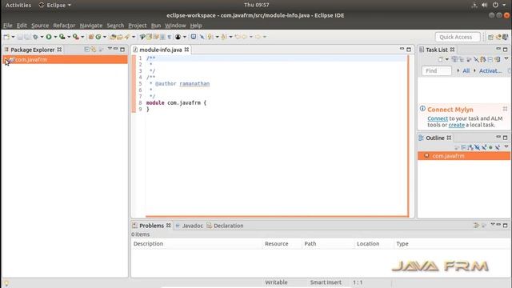The height and width of the screenshot is (288, 512).
Task: Expand the com.javafrm project tree node
Action: click(6, 59)
